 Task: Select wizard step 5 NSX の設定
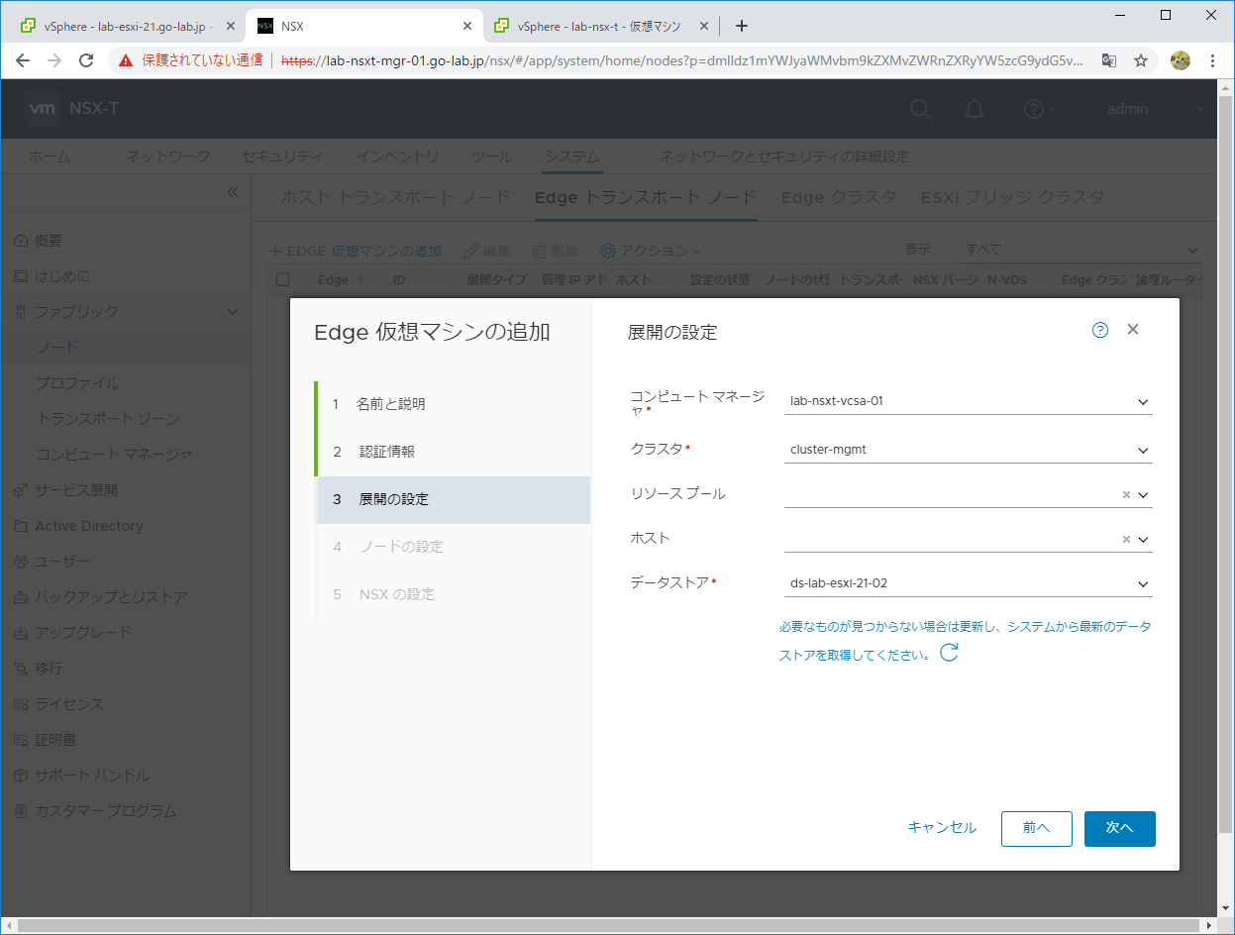click(x=453, y=594)
